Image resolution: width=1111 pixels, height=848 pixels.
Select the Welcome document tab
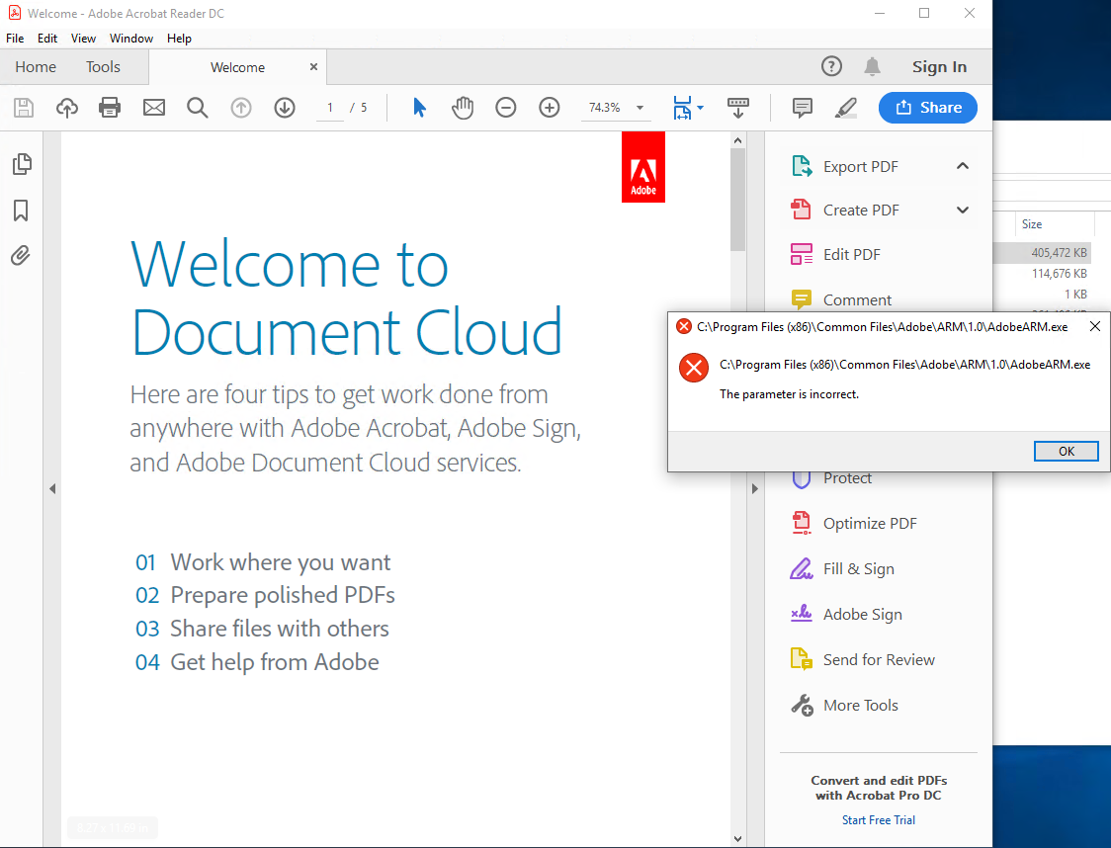click(237, 67)
